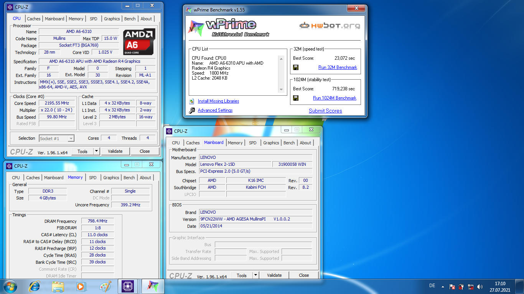Click the AMD A6 processor logo
Image resolution: width=524 pixels, height=294 pixels.
[x=139, y=42]
